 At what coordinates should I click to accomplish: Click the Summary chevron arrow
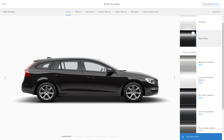click(221, 12)
